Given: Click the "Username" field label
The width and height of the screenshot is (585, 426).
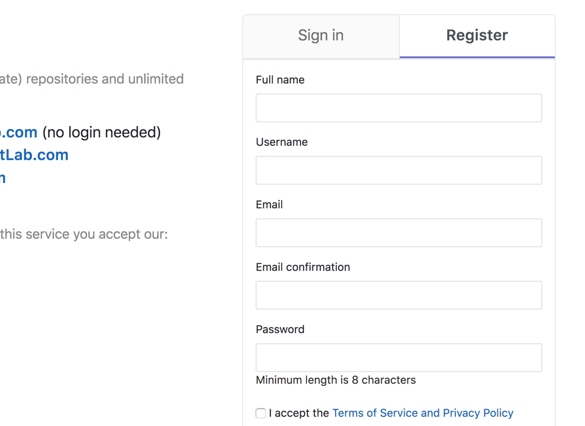Looking at the screenshot, I should coord(282,142).
